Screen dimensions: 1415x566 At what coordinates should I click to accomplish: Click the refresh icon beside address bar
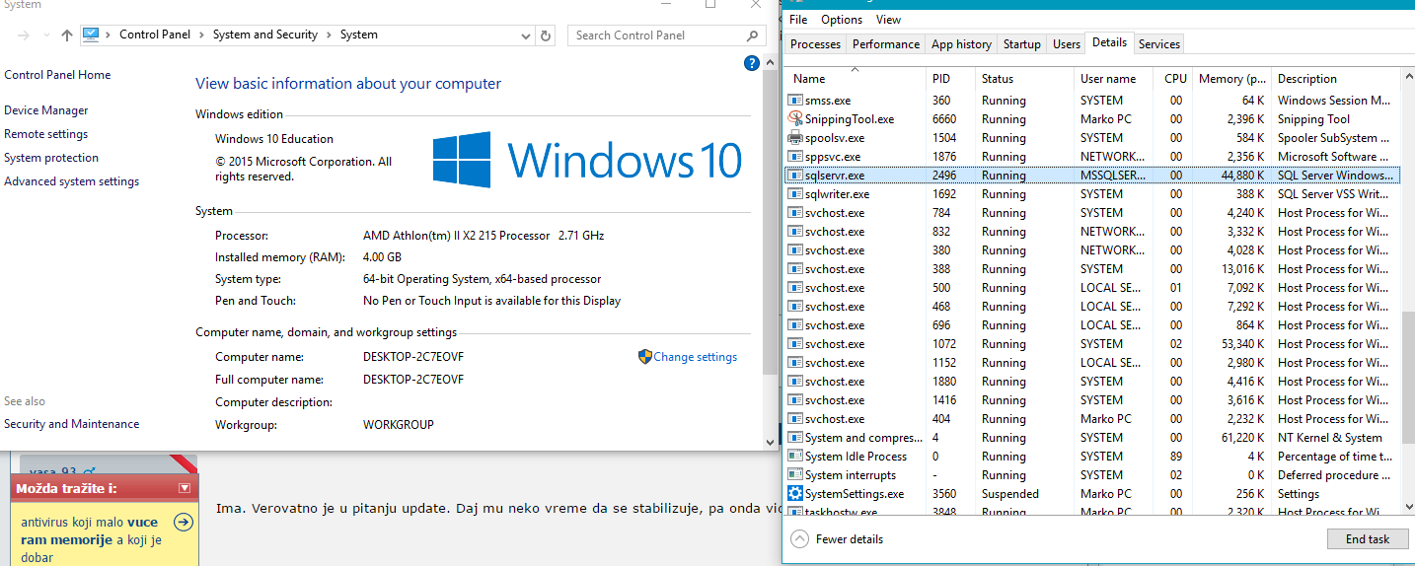tap(546, 35)
